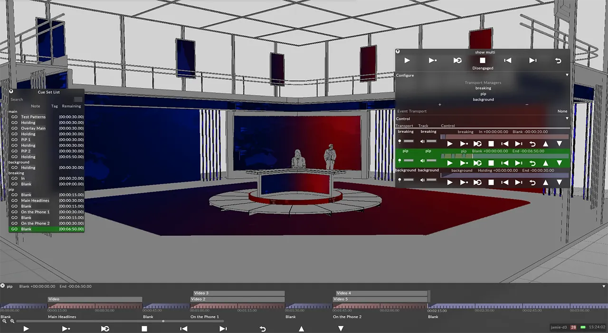The image size is (608, 333).
Task: Click up triangle in breaking transport row
Action: click(546, 143)
